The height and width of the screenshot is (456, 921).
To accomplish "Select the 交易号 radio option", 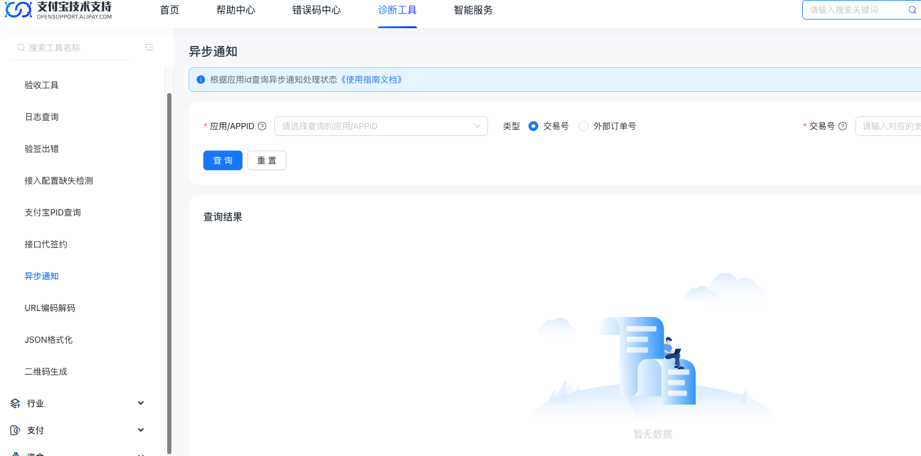I will pyautogui.click(x=533, y=126).
